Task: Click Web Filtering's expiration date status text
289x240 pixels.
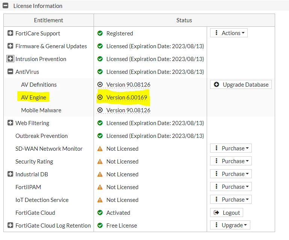Action: 155,123
